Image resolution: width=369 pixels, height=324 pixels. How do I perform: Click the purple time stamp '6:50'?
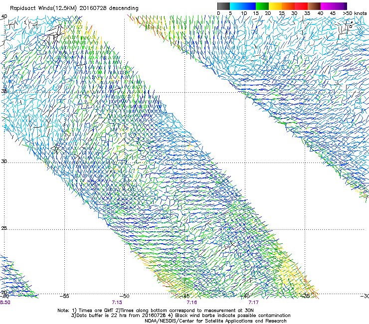click(x=5, y=303)
